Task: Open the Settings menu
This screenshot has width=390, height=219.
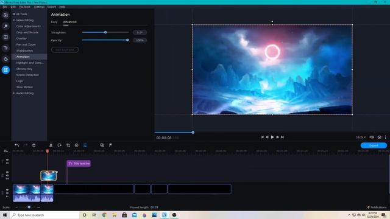Action: coord(39,7)
